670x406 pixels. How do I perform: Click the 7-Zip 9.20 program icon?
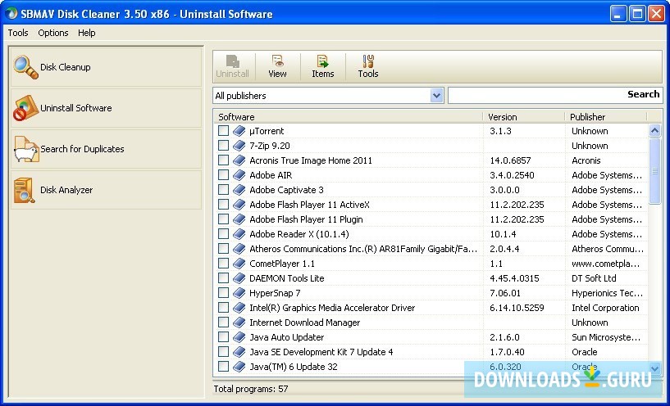tap(239, 146)
